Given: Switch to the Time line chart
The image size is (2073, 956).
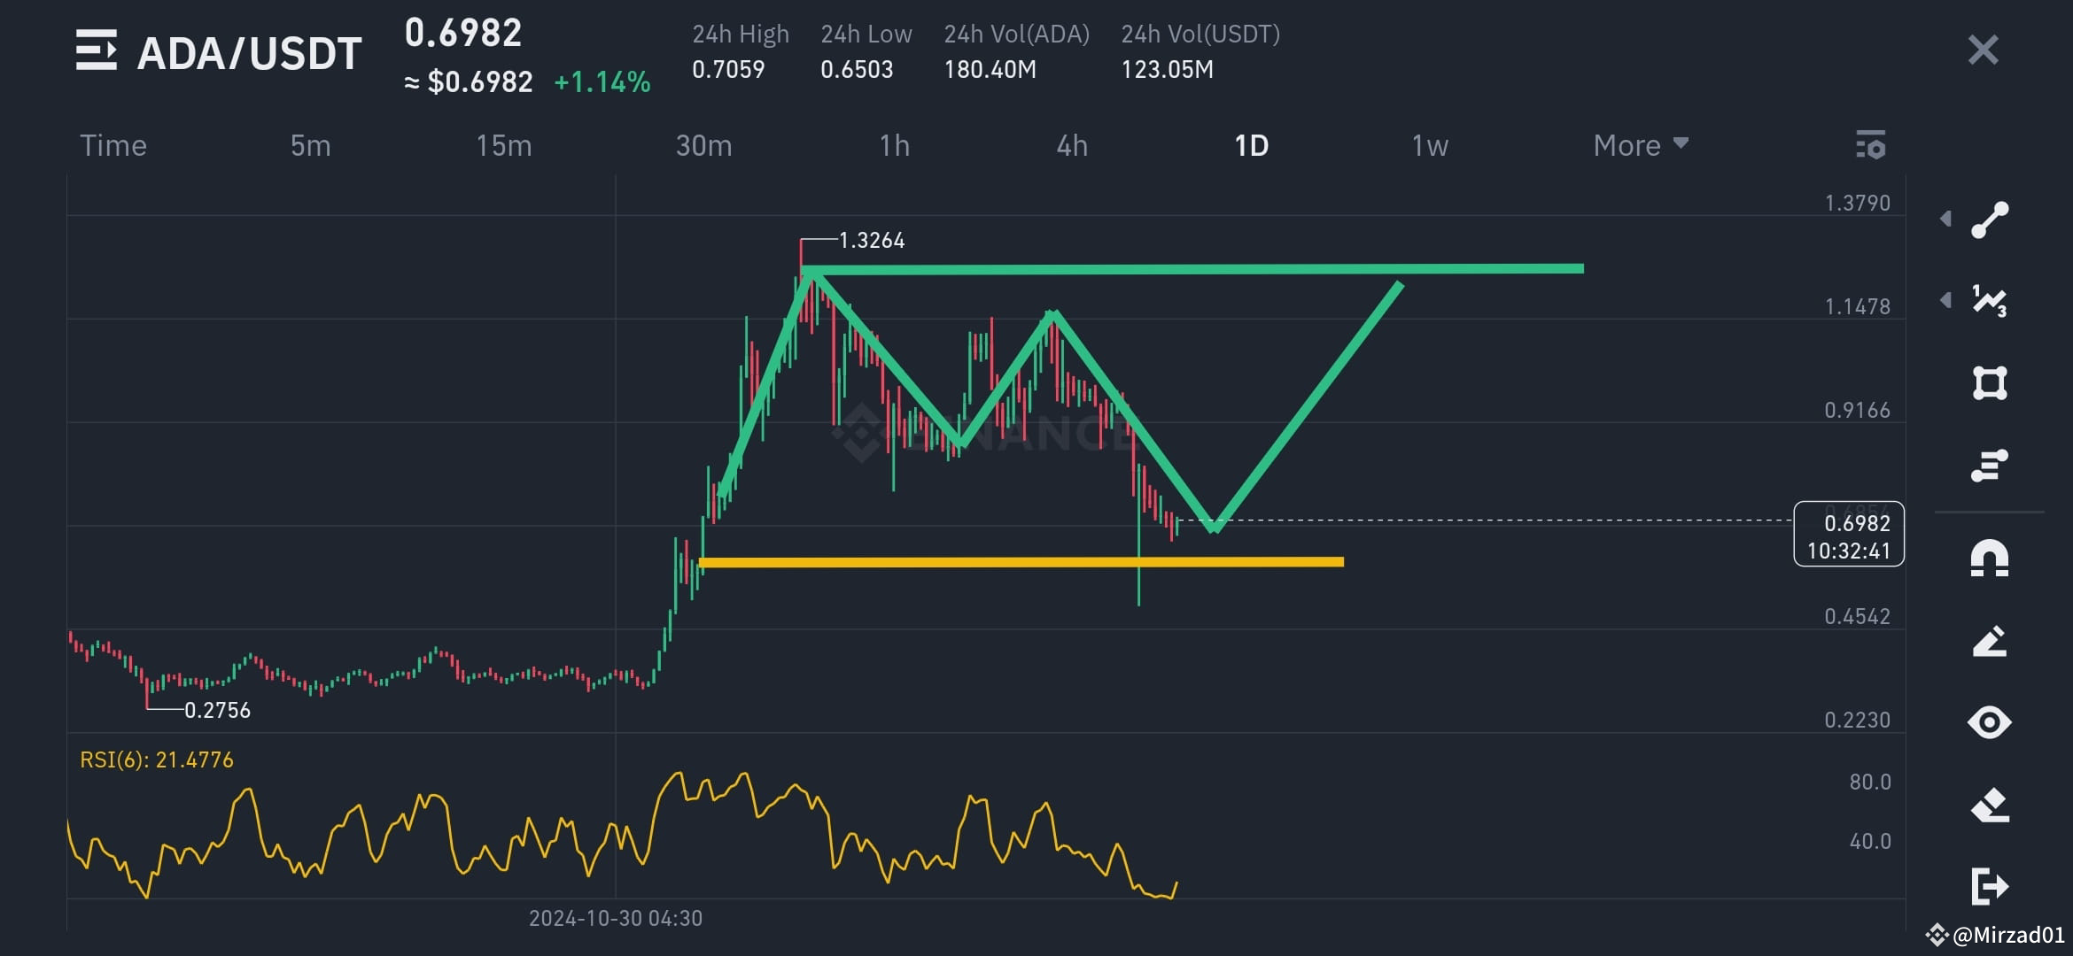Looking at the screenshot, I should (113, 145).
